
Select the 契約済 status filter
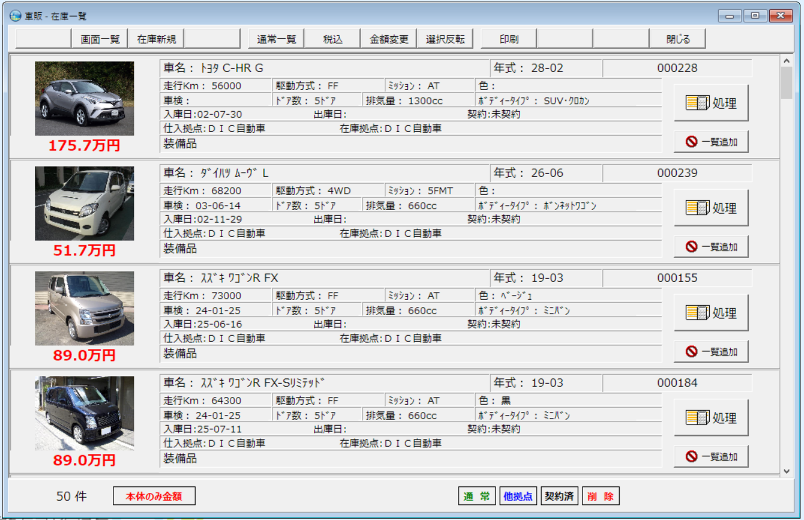tap(559, 496)
